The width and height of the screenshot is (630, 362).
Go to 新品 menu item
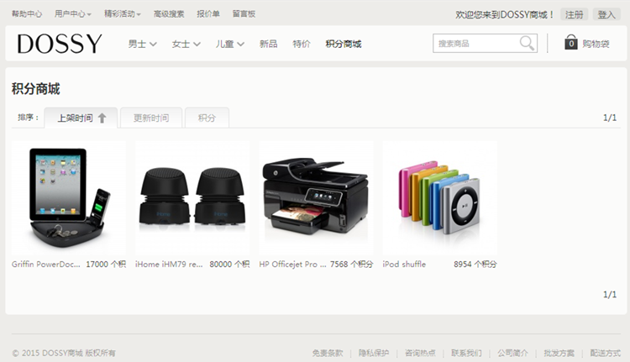pyautogui.click(x=269, y=44)
